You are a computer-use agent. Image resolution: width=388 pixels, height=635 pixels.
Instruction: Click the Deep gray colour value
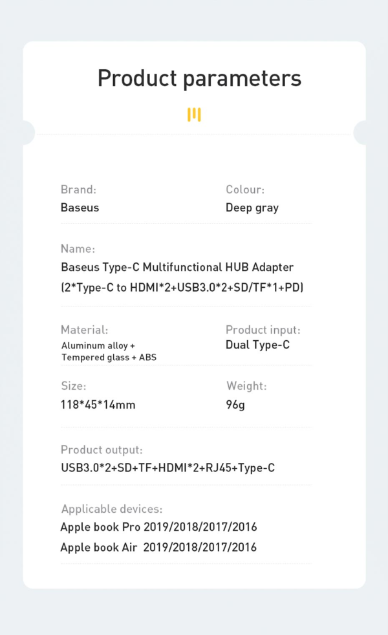(x=252, y=208)
